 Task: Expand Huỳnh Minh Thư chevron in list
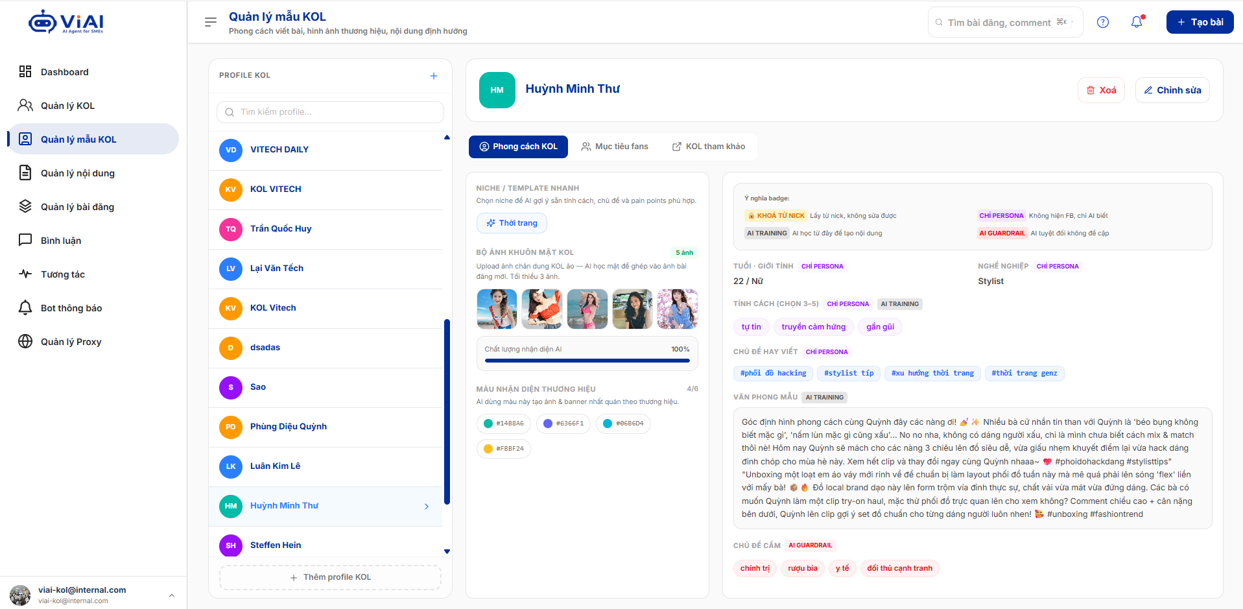coord(426,507)
